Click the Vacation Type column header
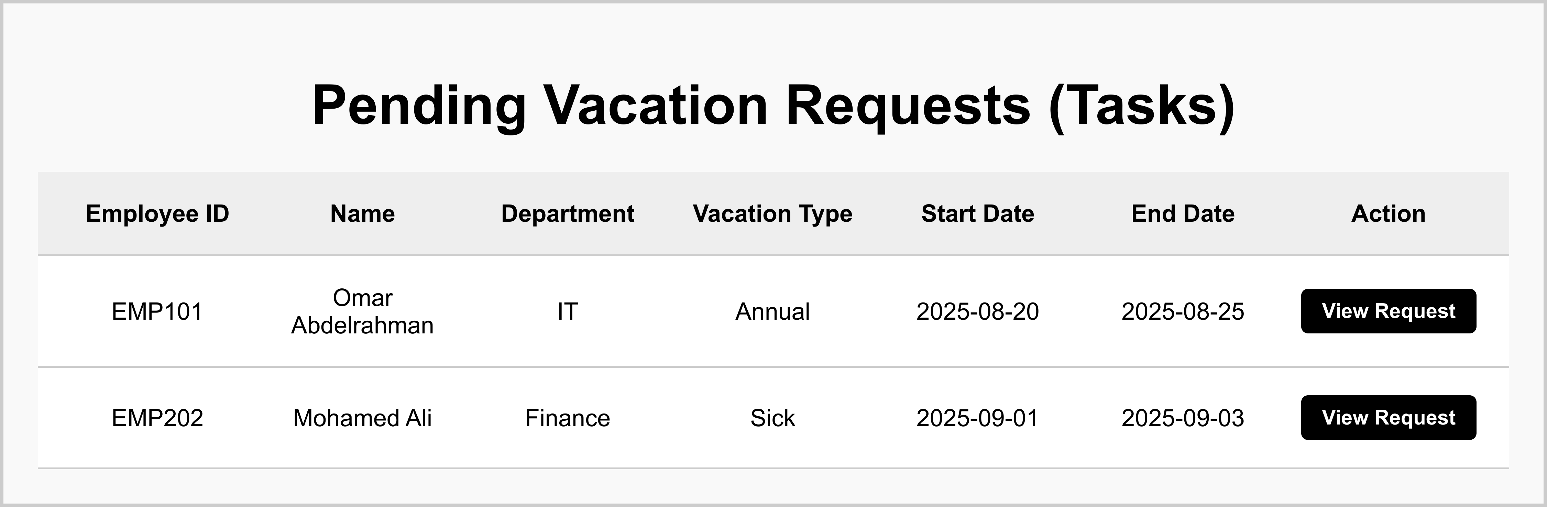Screen dimensions: 1547x507 (772, 214)
